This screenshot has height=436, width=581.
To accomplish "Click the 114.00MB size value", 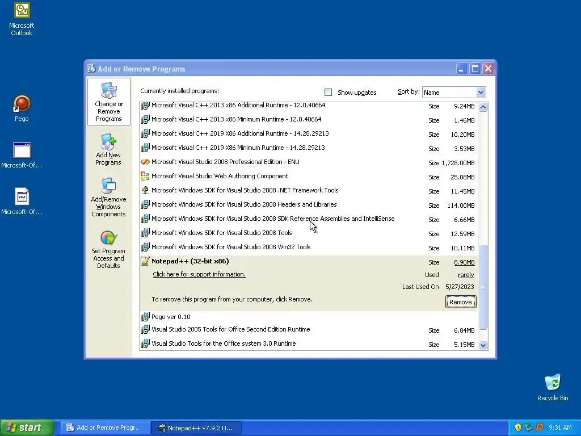I will (x=461, y=206).
